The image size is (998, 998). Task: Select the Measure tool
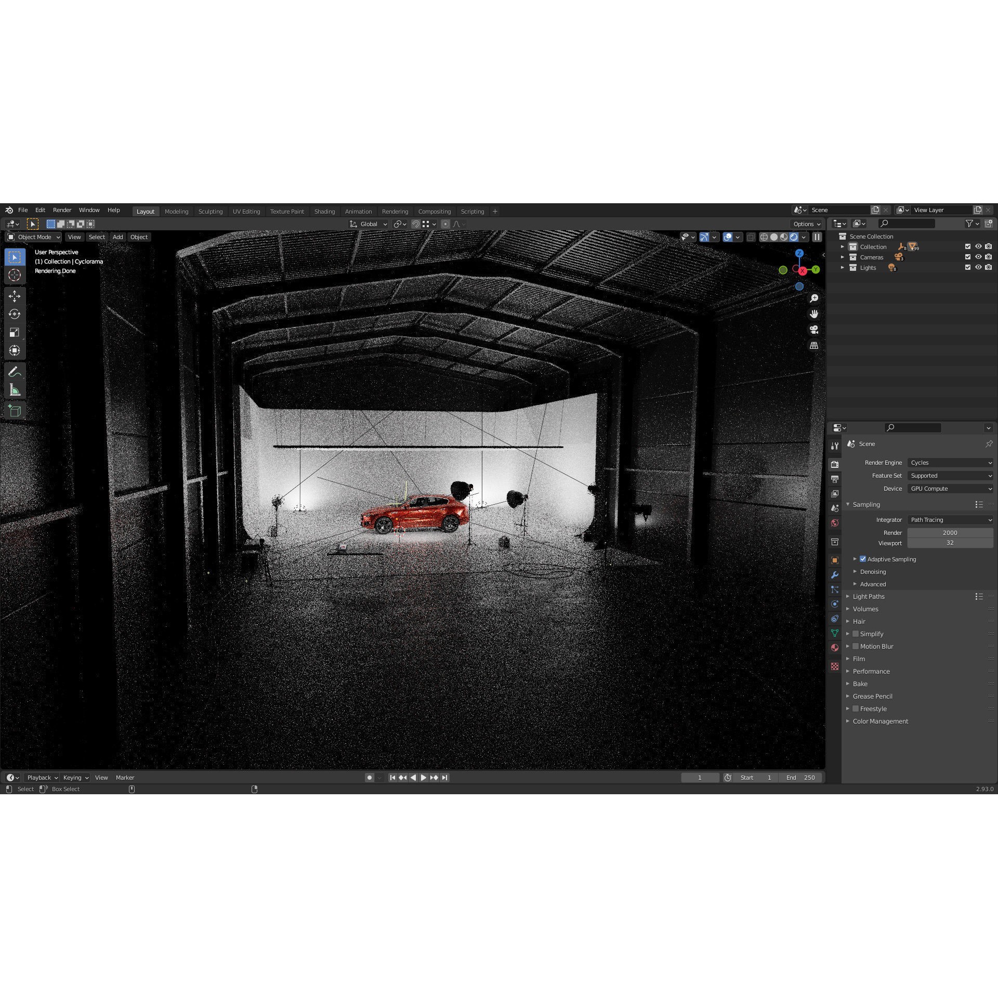pos(15,389)
